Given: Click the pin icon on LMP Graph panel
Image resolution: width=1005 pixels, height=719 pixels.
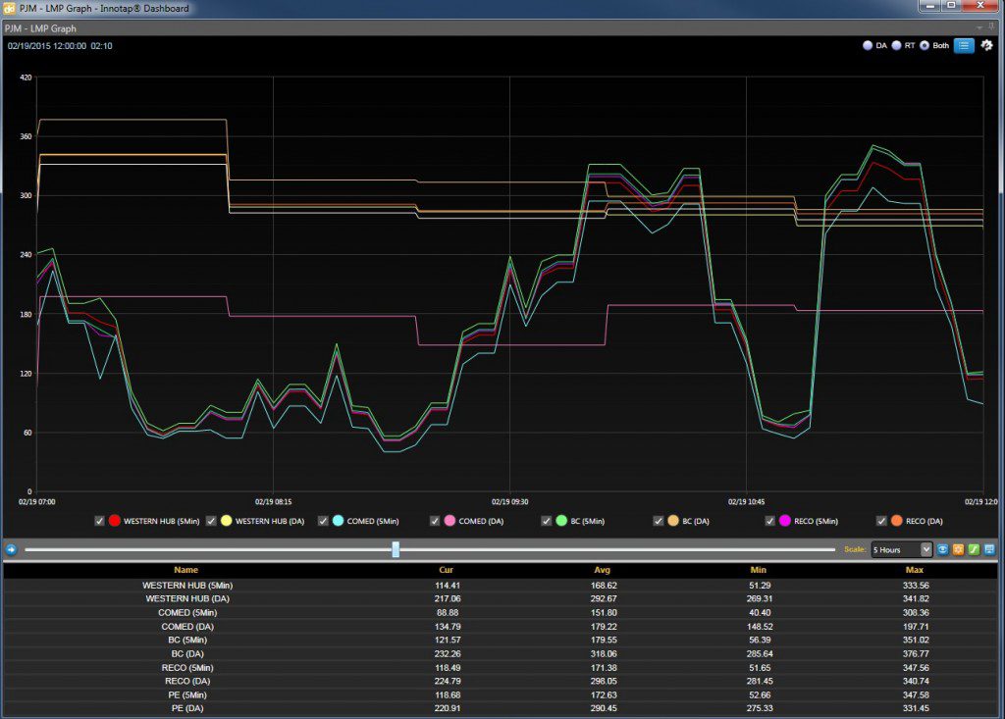Looking at the screenshot, I should point(992,27).
